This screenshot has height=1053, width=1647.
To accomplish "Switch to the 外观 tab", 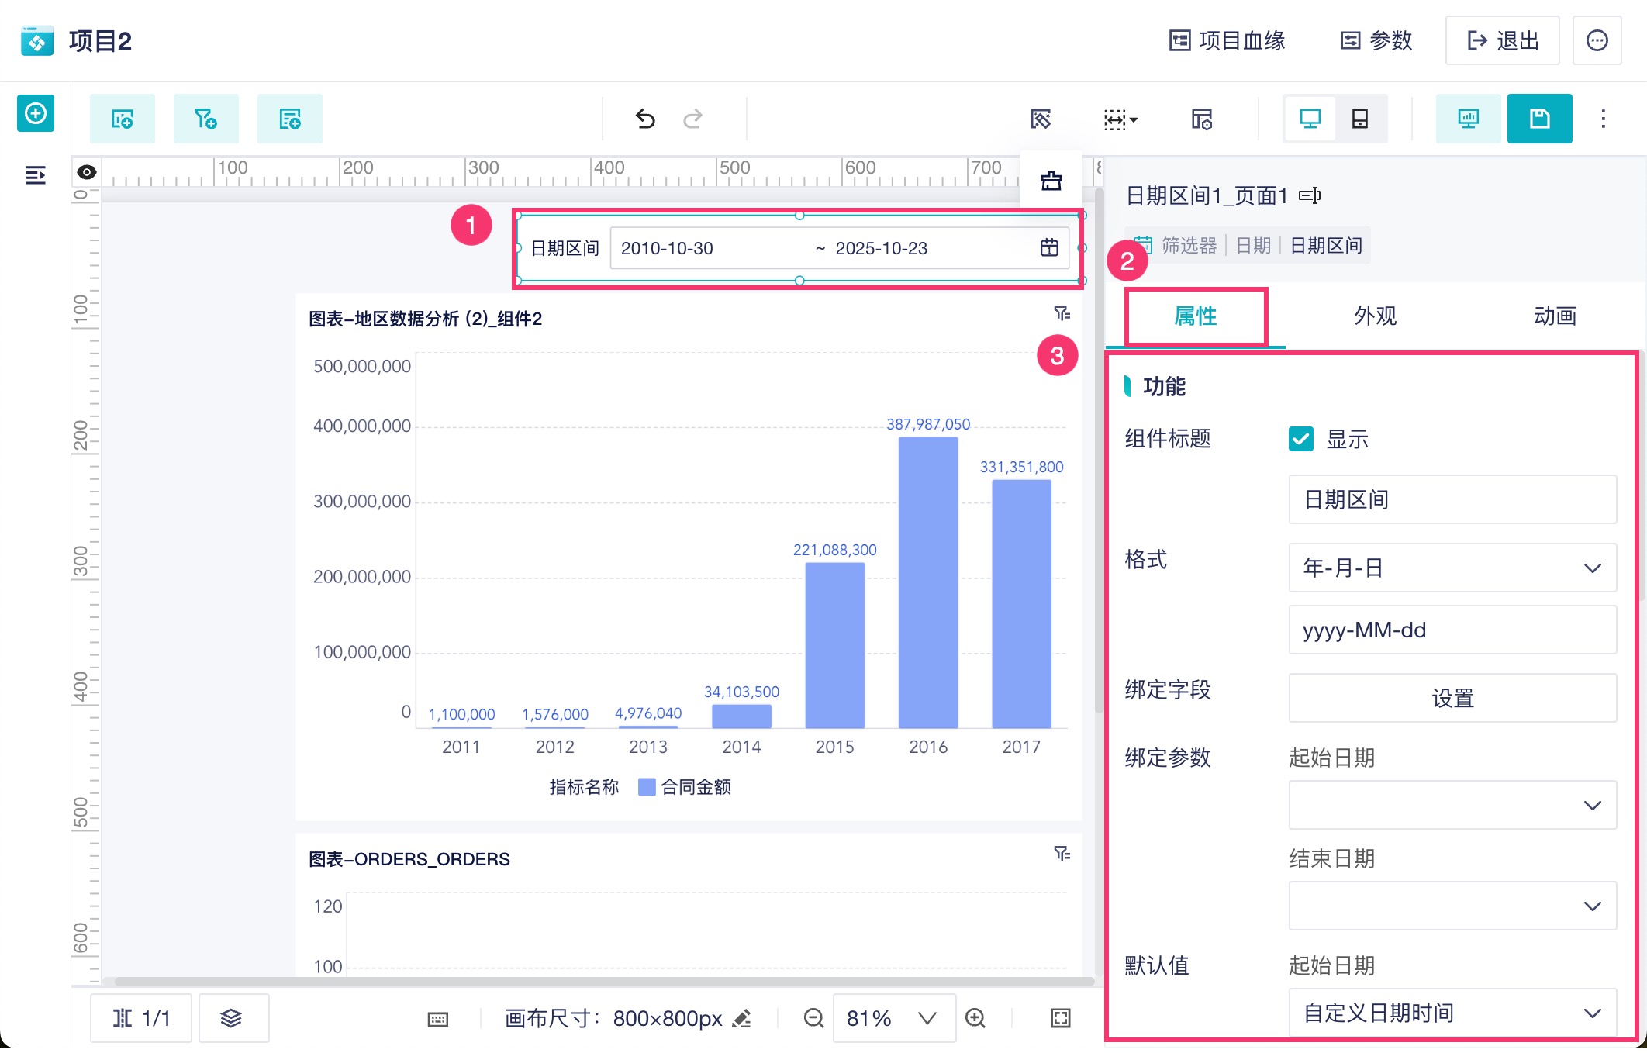I will pos(1375,316).
